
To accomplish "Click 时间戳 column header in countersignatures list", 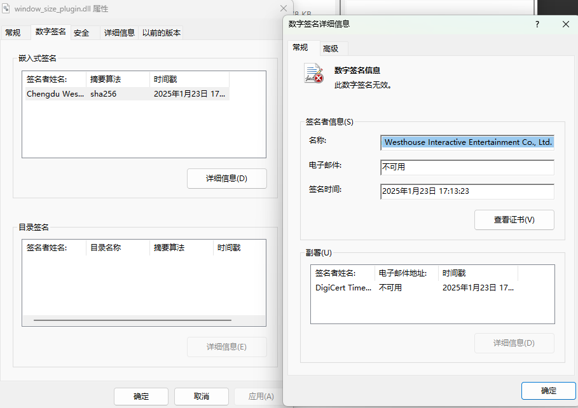I will [x=478, y=273].
